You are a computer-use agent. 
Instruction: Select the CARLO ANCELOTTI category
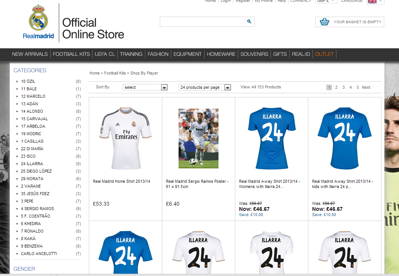click(x=39, y=254)
